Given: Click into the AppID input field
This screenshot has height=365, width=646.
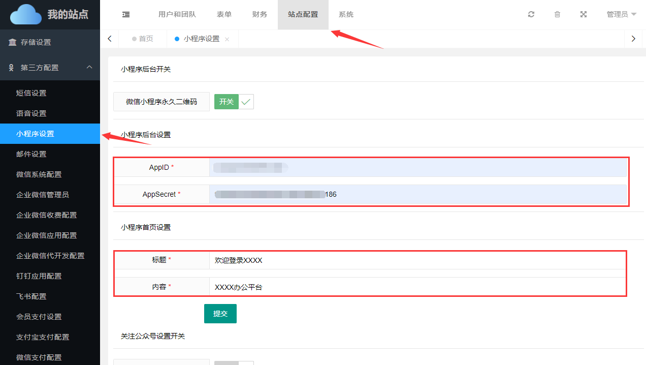Looking at the screenshot, I should [x=416, y=167].
